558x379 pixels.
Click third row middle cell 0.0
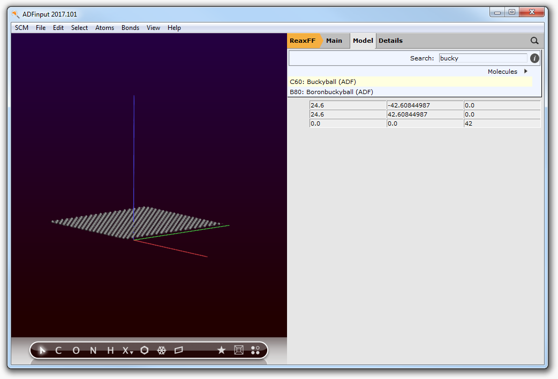(x=425, y=123)
